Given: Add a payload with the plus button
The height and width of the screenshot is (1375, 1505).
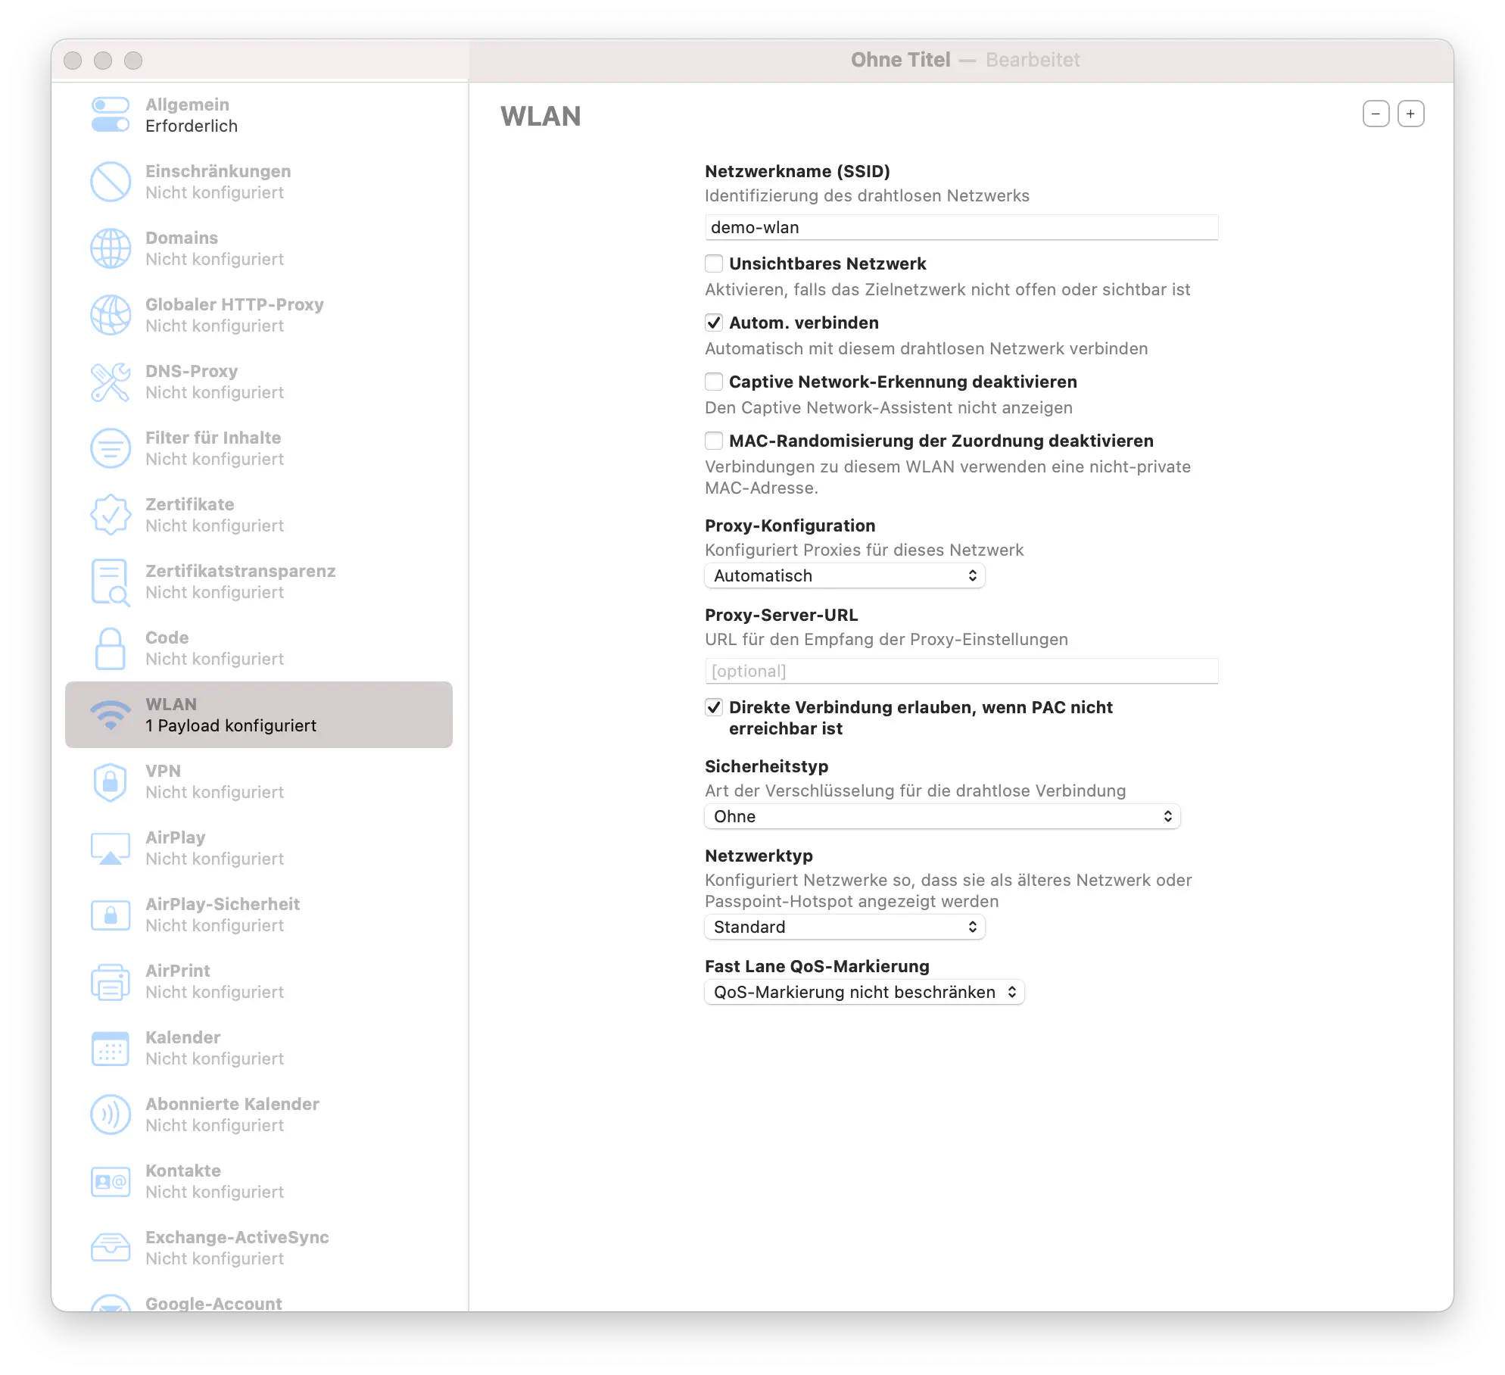Looking at the screenshot, I should click(x=1410, y=114).
